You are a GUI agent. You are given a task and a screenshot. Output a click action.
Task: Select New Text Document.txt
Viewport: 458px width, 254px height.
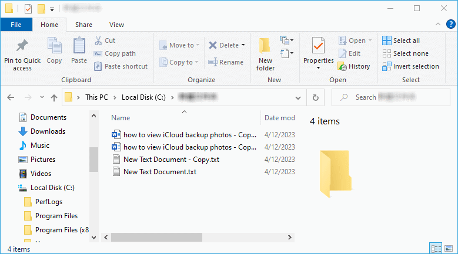coord(155,172)
